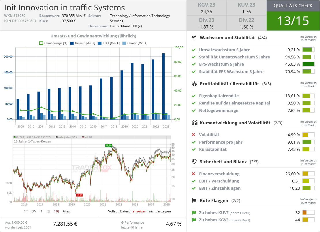Toggle the Umsatz [Mio. €] legend series
Viewport: 320px width, 232px height.
pyautogui.click(x=82, y=43)
